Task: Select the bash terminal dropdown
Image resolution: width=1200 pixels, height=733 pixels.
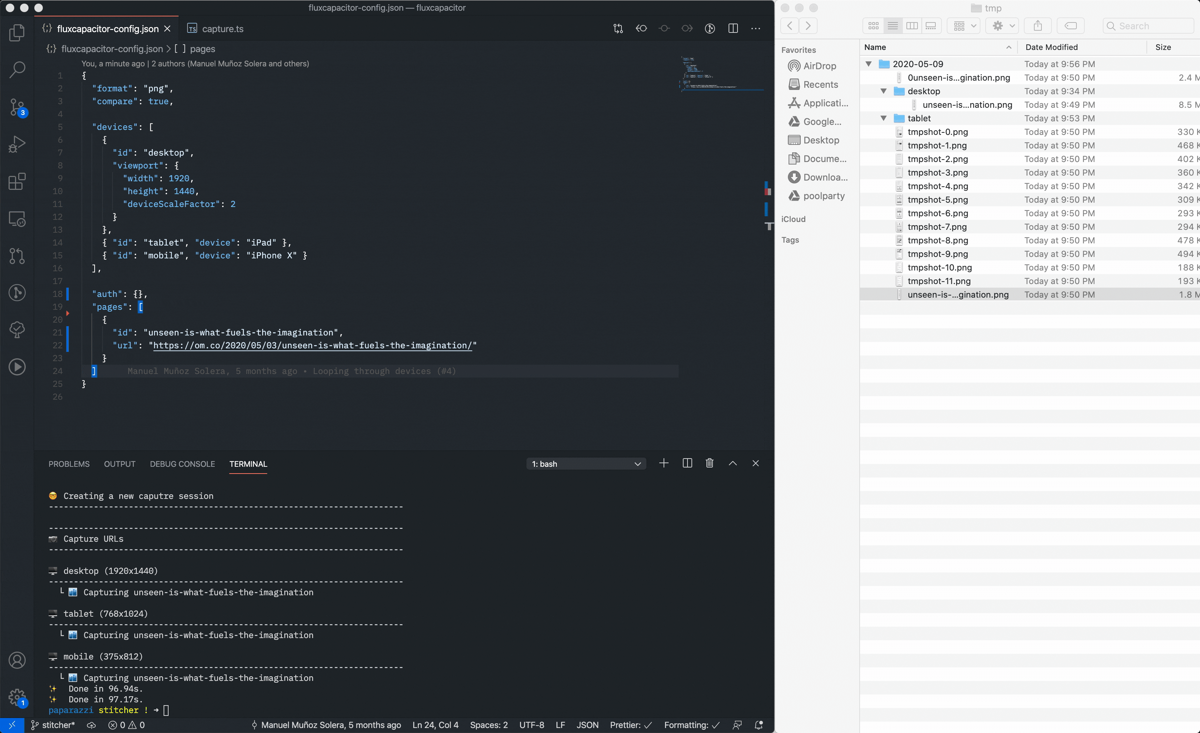Action: (x=585, y=463)
